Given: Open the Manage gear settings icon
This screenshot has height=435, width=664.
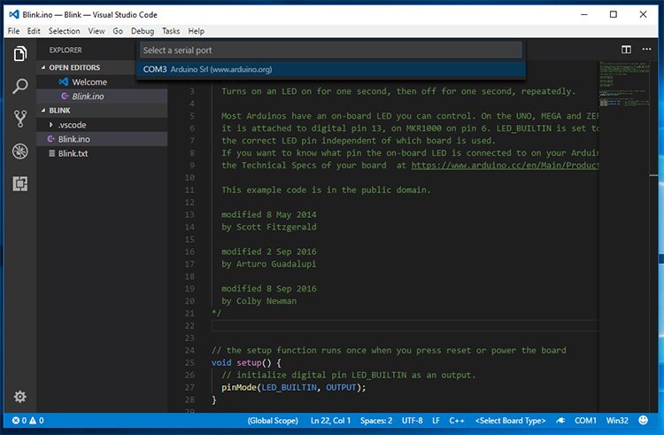Looking at the screenshot, I should point(19,396).
